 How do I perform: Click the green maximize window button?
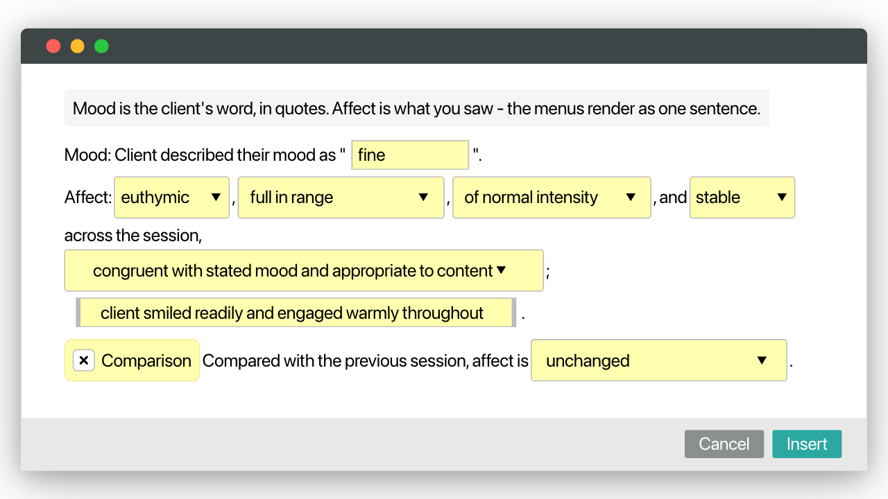tap(101, 46)
